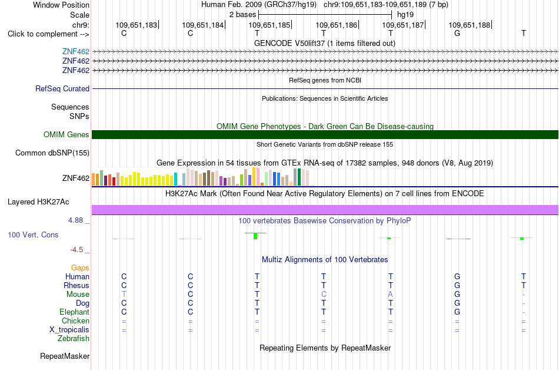559x370 pixels.
Task: Click the G base in the complement row
Action: tap(457, 34)
